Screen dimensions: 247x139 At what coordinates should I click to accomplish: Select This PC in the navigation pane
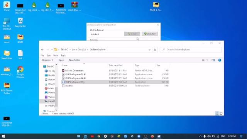49,66
